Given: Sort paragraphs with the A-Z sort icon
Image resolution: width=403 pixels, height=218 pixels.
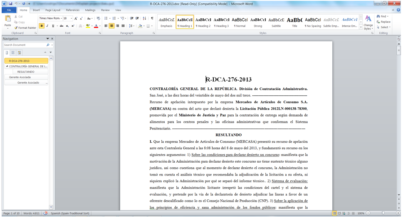Looking at the screenshot, I should pos(144,18).
